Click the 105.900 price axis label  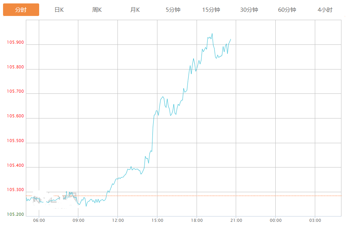tap(15, 43)
